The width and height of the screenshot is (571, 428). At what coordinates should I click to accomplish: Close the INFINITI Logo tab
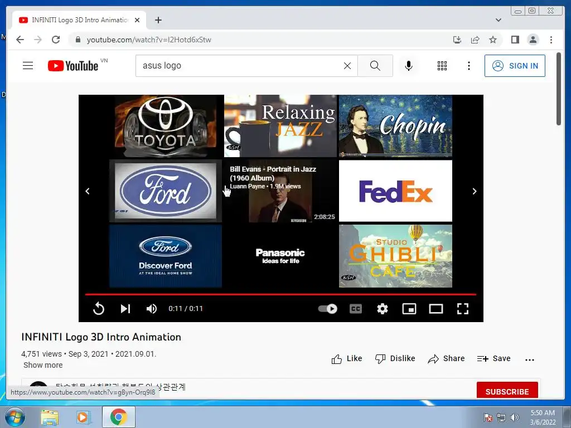tap(137, 20)
